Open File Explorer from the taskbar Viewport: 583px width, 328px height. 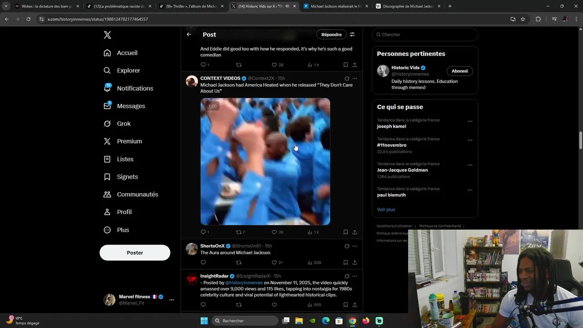tap(299, 321)
